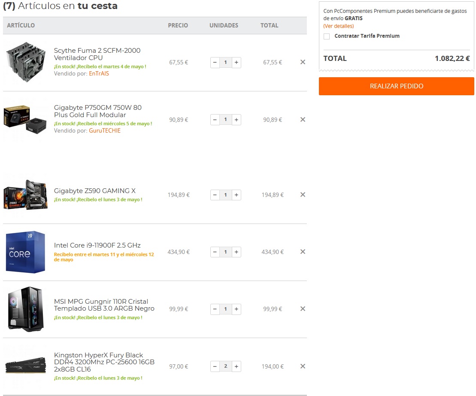Increase Intel Core i9-11900F units
The width and height of the screenshot is (476, 396).
236,252
